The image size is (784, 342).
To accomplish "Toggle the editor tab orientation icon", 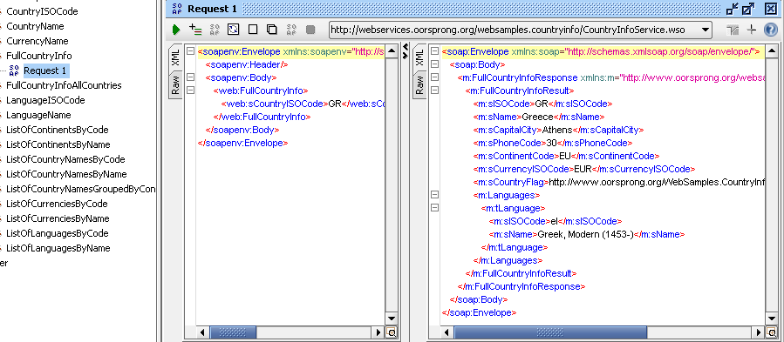I will 733,30.
